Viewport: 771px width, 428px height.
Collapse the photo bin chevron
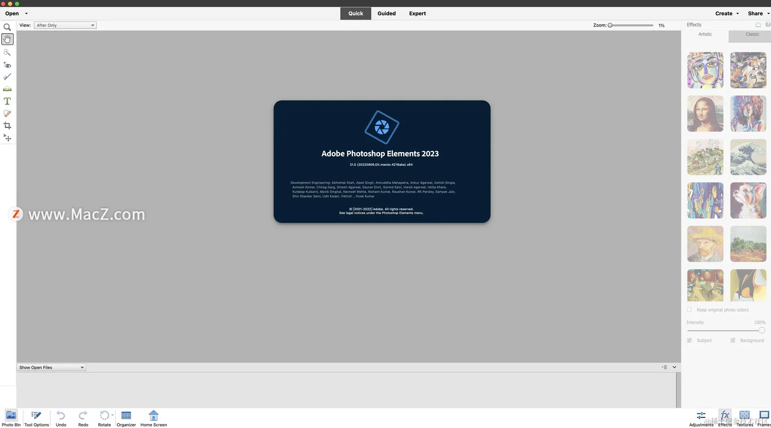tap(674, 367)
